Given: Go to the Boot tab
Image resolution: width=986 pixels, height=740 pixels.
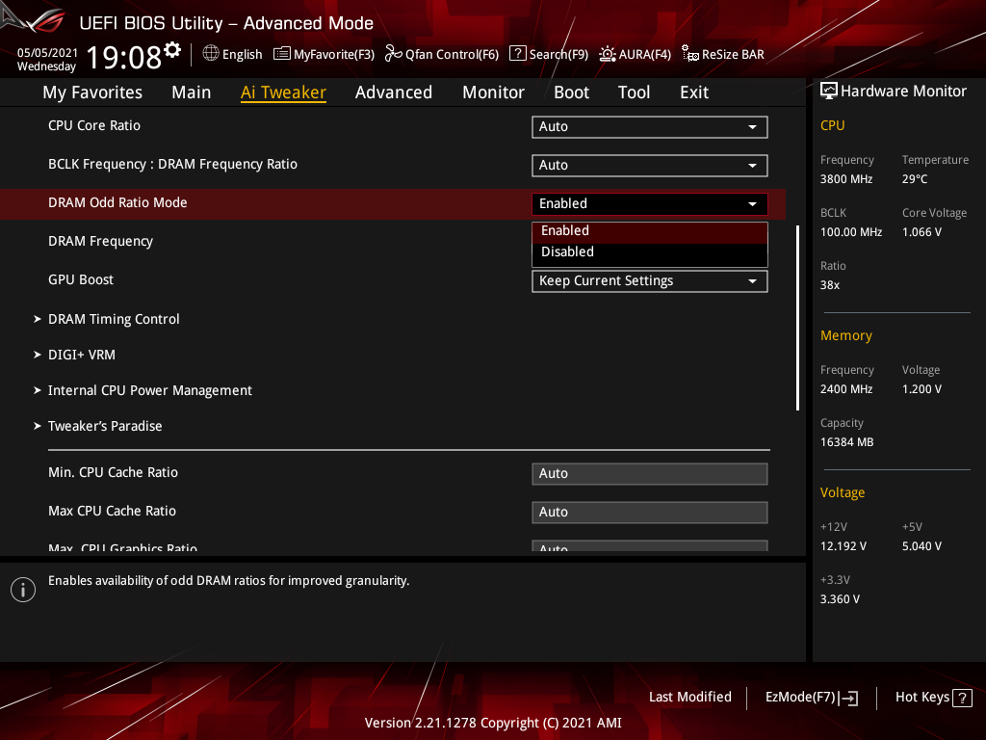Looking at the screenshot, I should click(x=571, y=92).
